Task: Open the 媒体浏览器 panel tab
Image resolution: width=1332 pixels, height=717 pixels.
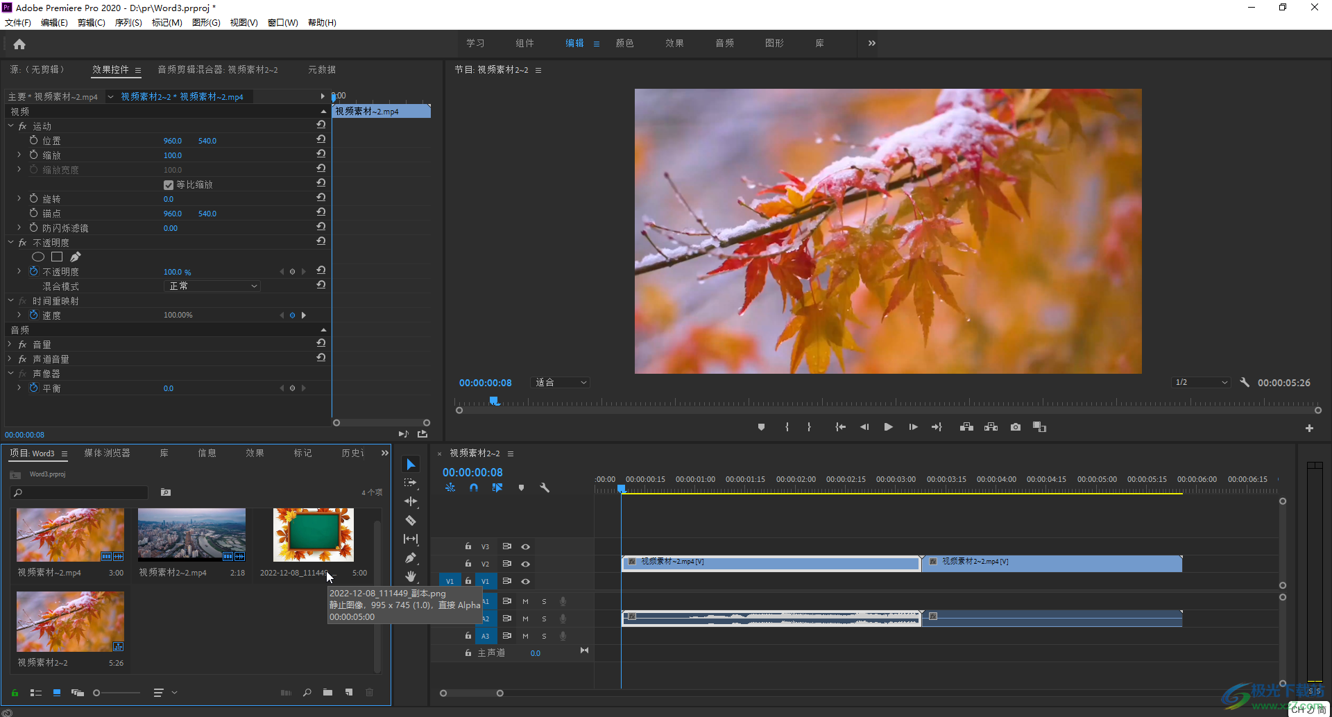Action: point(108,453)
